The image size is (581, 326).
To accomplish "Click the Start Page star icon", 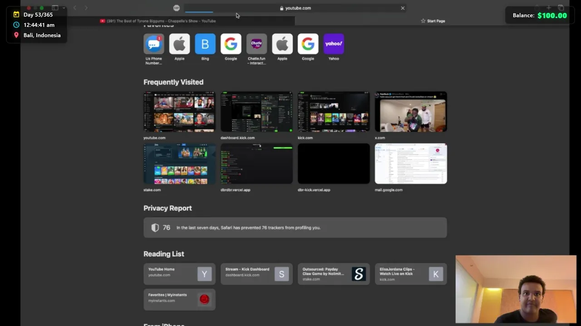I will [x=423, y=21].
